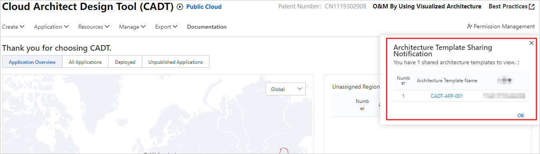Click the play icon beside CADT title

coord(179,7)
